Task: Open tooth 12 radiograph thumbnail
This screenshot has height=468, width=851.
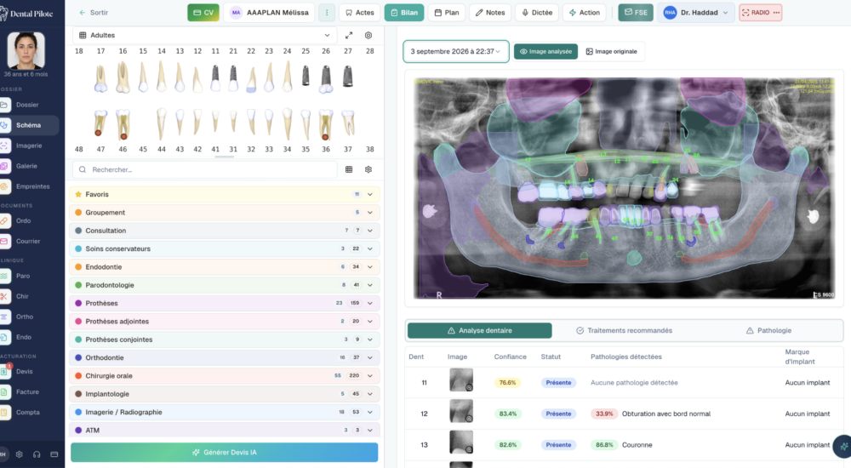Action: [461, 411]
